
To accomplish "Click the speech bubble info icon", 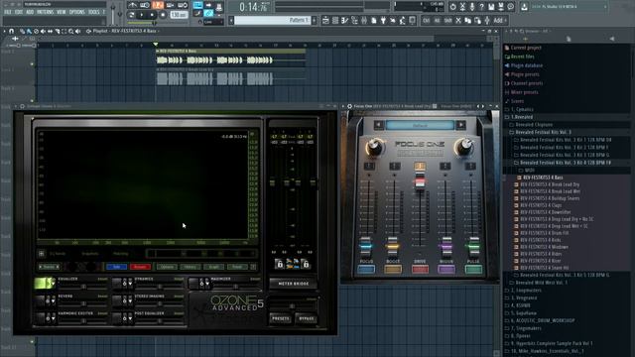I will pyautogui.click(x=511, y=7).
